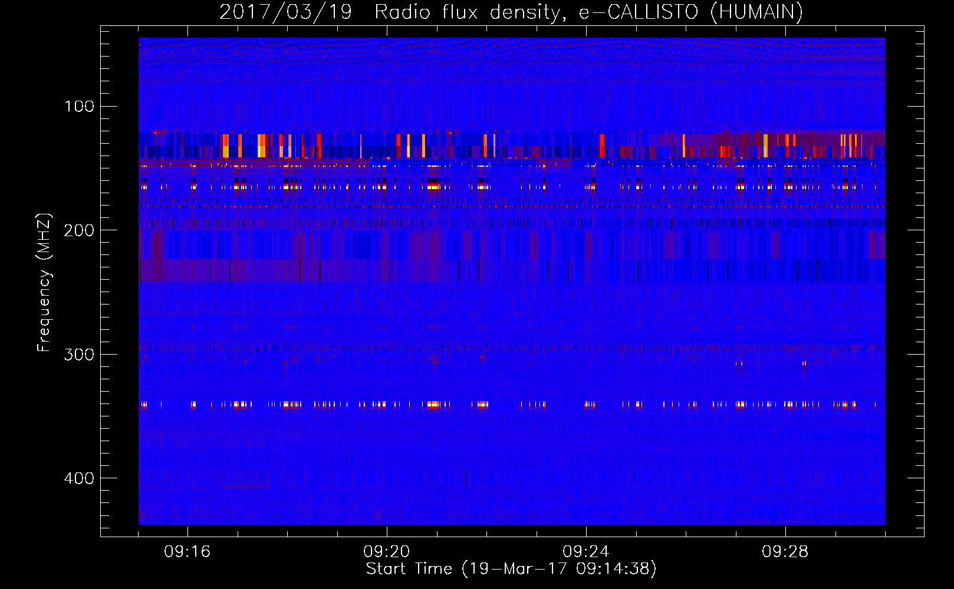Click the 200 frequency tick label

click(x=80, y=230)
